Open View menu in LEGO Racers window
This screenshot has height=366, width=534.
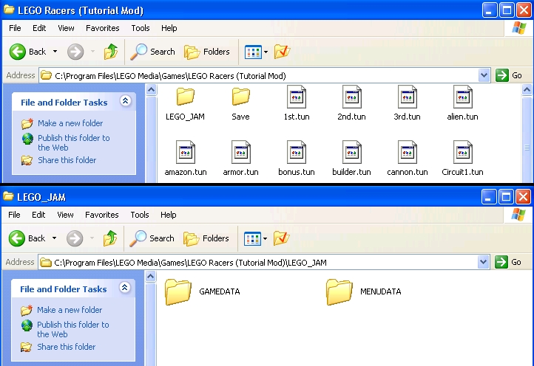coord(66,28)
